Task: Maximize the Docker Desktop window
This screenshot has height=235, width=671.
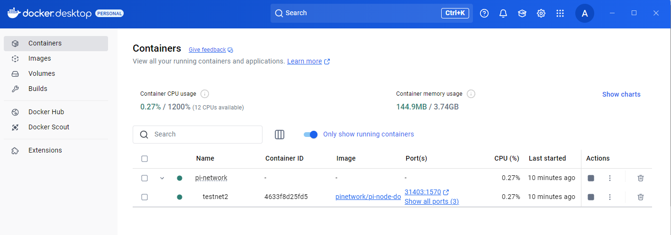Action: click(634, 13)
